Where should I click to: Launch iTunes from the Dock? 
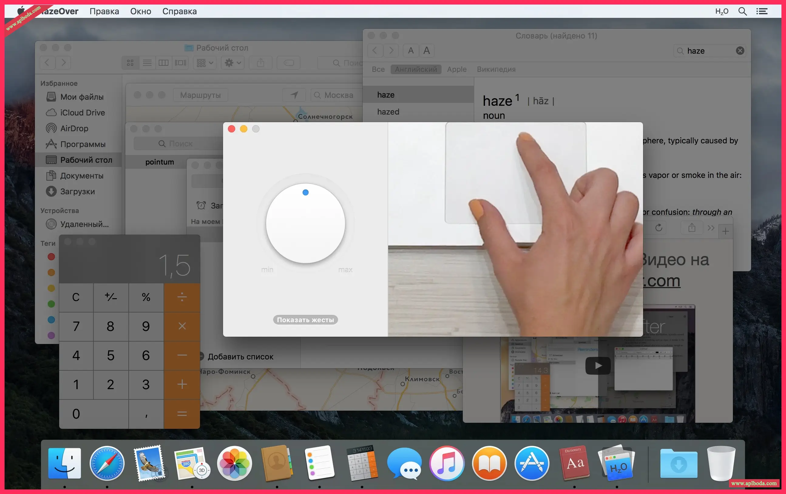coord(447,463)
